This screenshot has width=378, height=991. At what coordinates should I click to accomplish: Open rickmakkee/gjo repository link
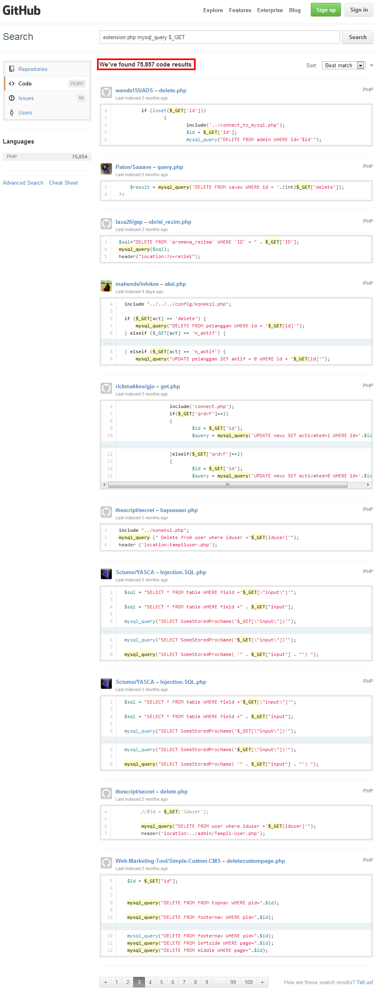pyautogui.click(x=135, y=386)
